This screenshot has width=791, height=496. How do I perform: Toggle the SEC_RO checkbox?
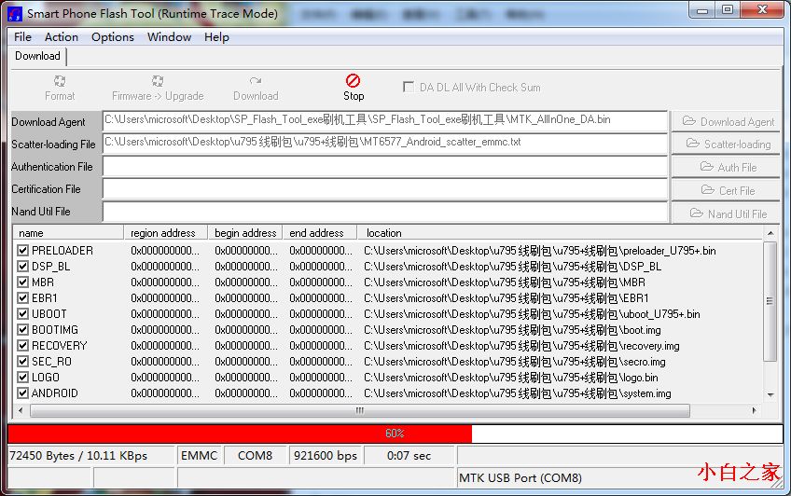coord(22,362)
